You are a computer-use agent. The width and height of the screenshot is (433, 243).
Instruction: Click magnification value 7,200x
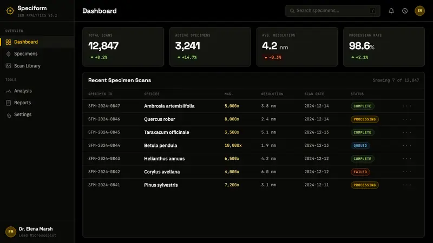pos(232,185)
